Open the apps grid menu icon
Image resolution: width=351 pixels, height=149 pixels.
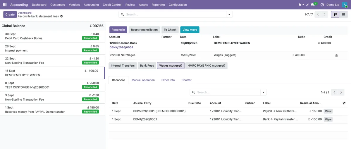click(5, 5)
